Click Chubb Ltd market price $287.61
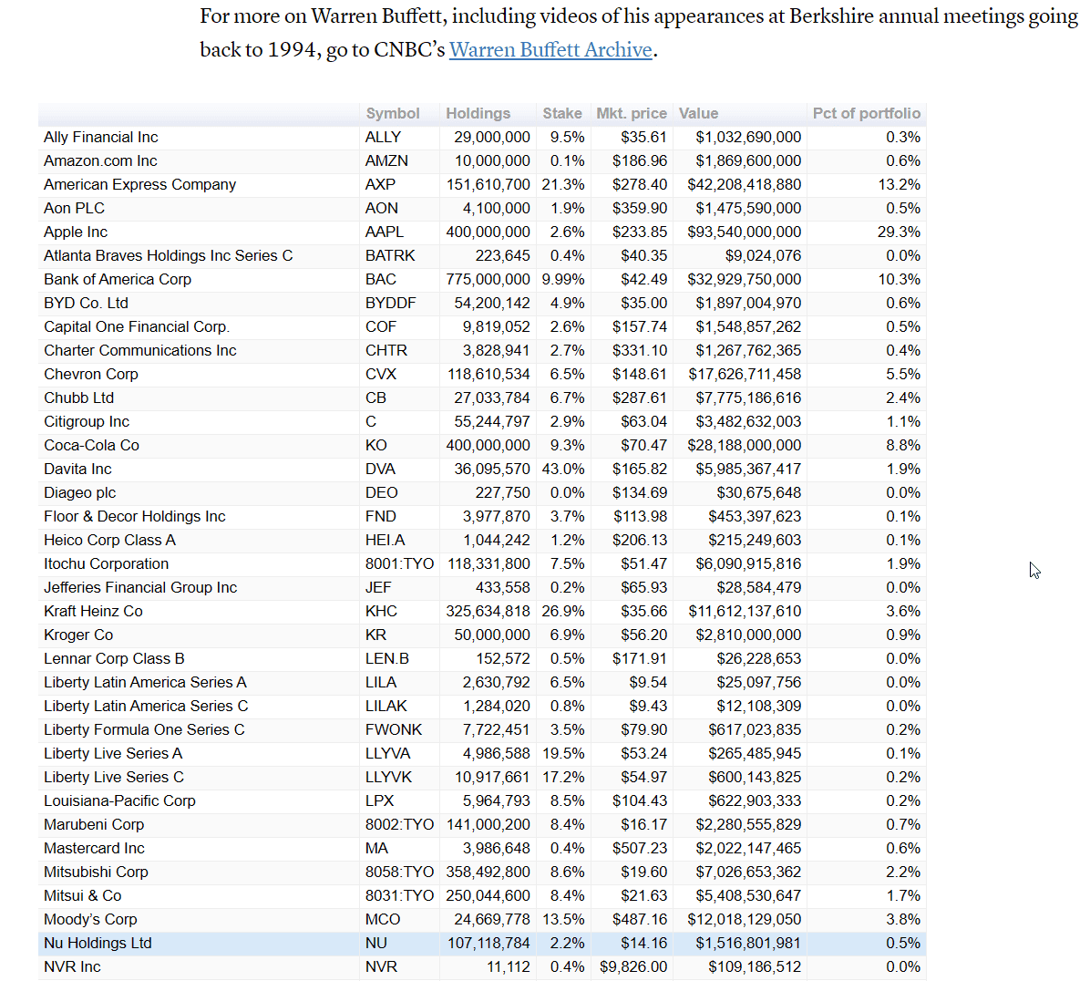 click(x=640, y=398)
